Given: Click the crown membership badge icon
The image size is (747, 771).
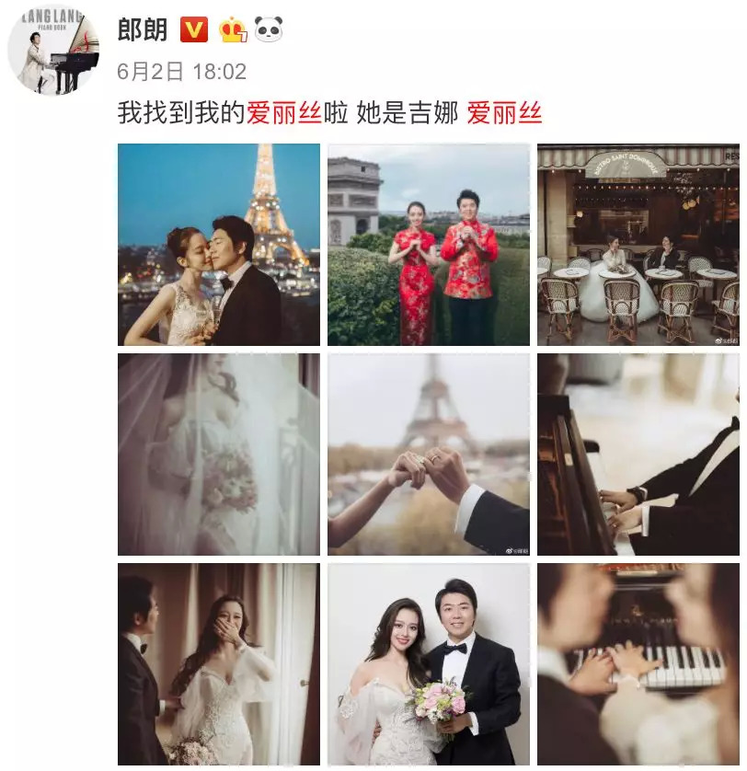Looking at the screenshot, I should 233,29.
